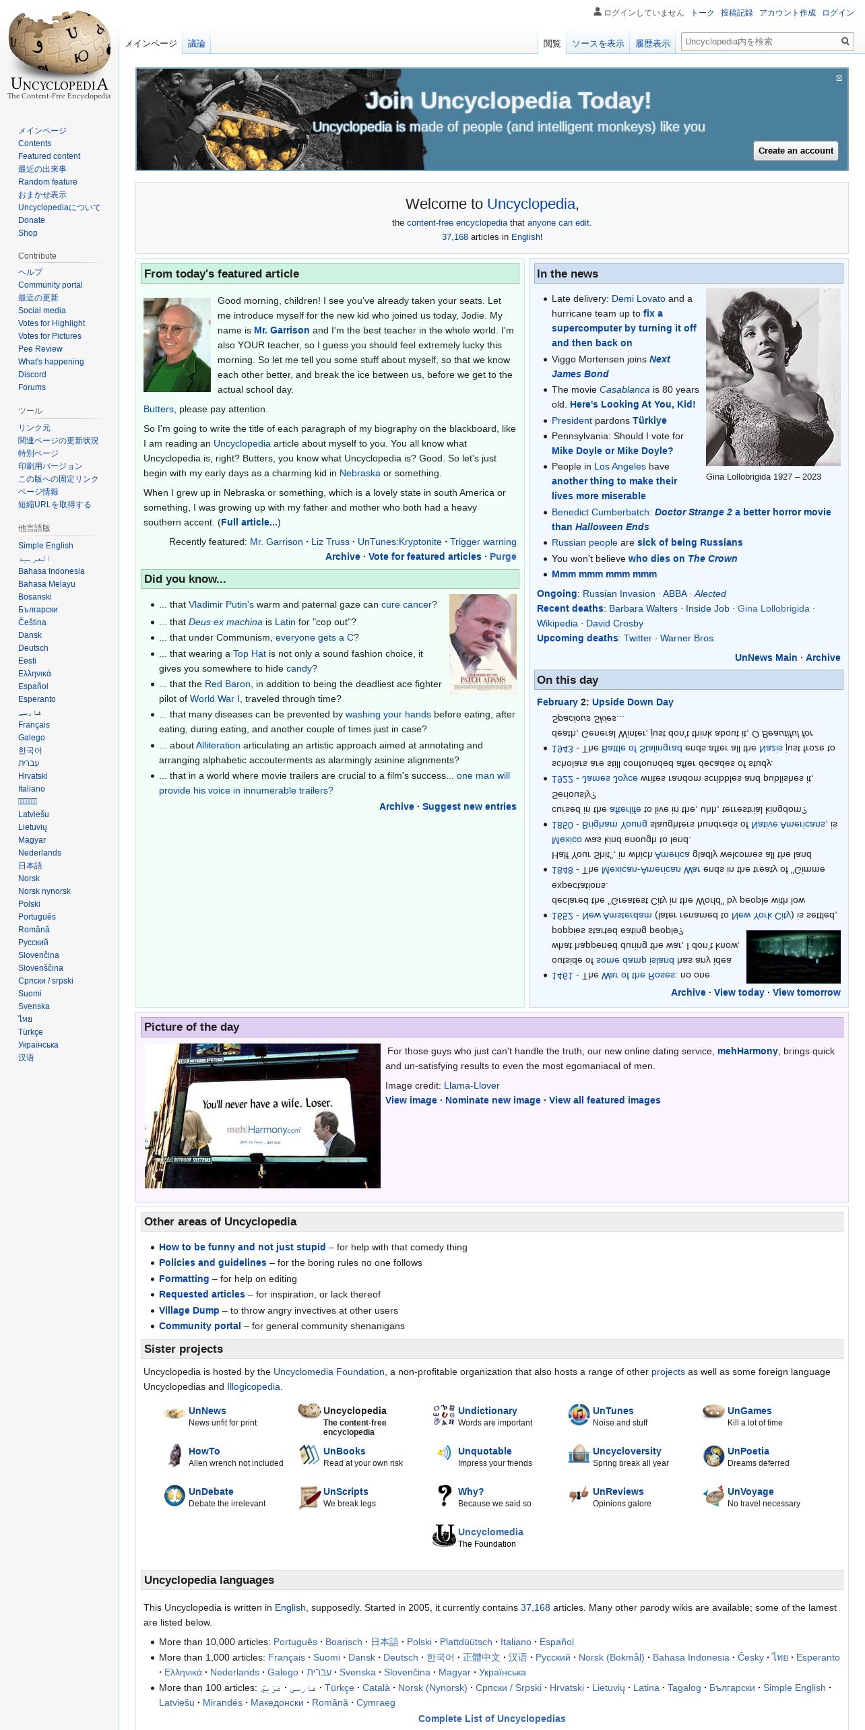Viewport: 865px width, 1730px height.
Task: Open the Village Dump link
Action: point(189,1310)
